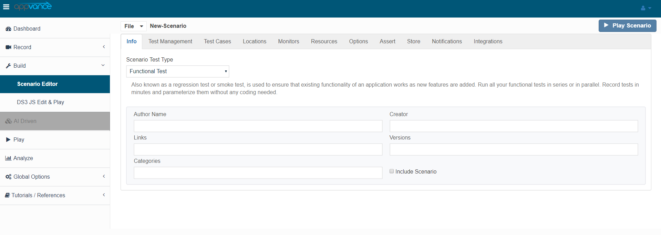Viewport: 661px width, 235px height.
Task: Click the Author Name input field
Action: [258, 126]
